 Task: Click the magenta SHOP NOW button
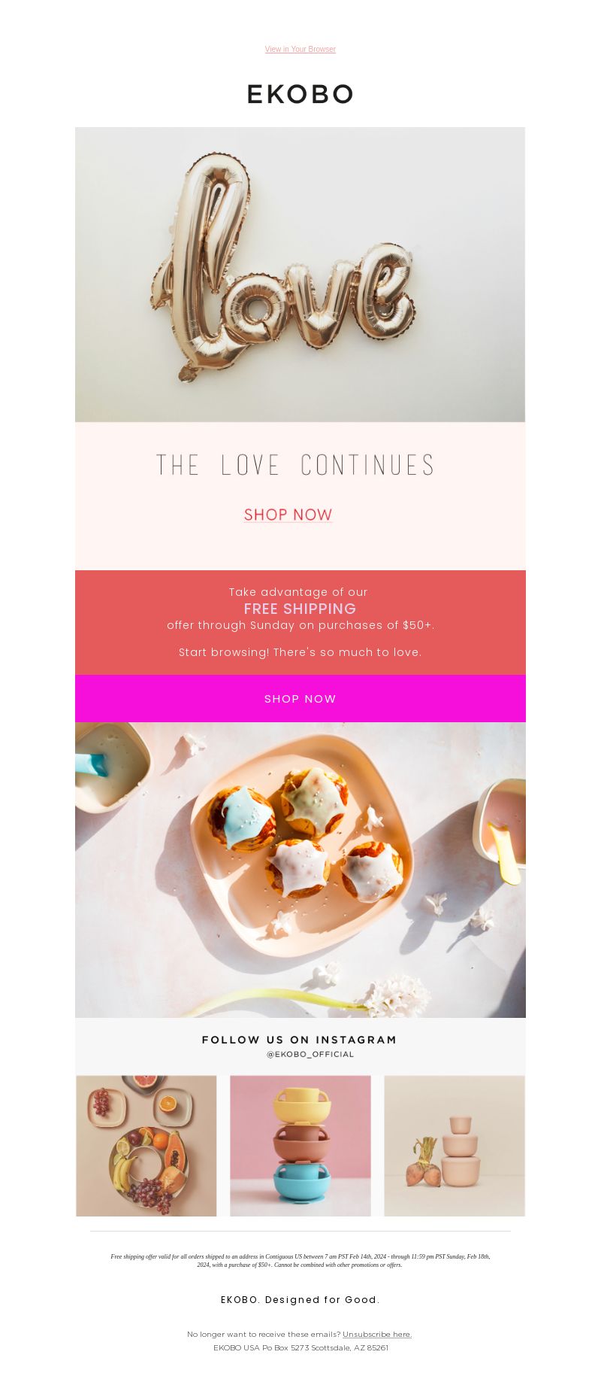coord(300,699)
